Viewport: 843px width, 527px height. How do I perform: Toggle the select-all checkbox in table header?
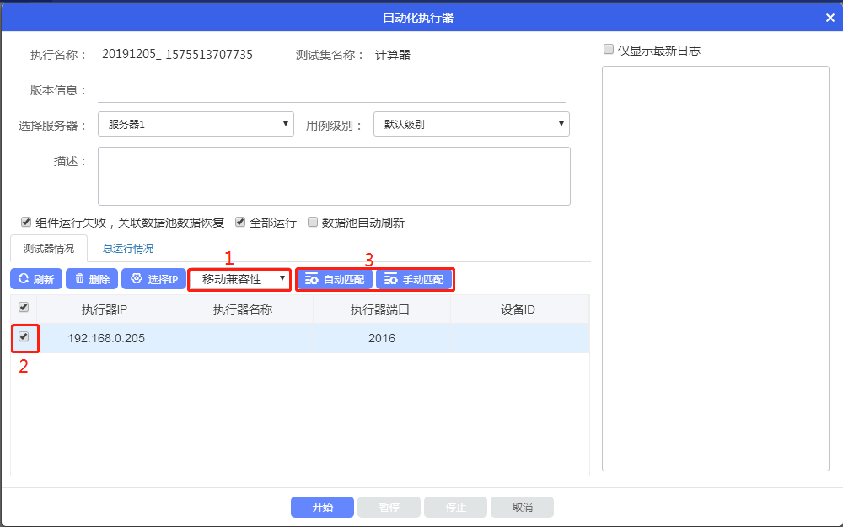[x=24, y=309]
